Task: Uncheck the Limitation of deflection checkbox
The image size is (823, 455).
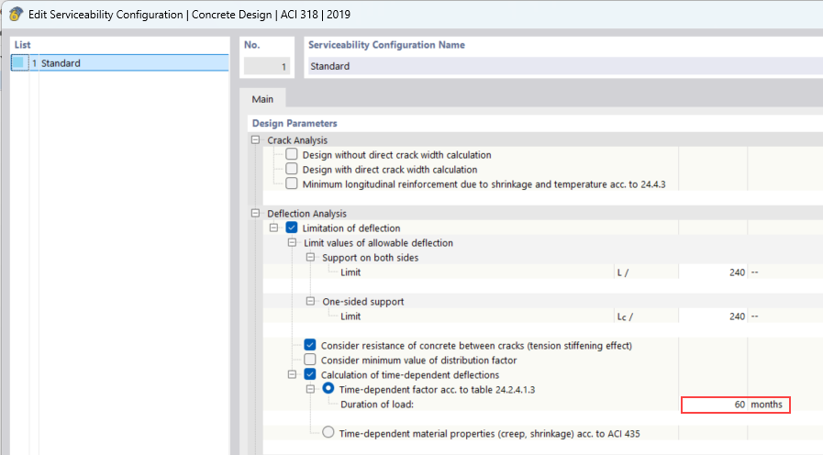Action: point(292,228)
